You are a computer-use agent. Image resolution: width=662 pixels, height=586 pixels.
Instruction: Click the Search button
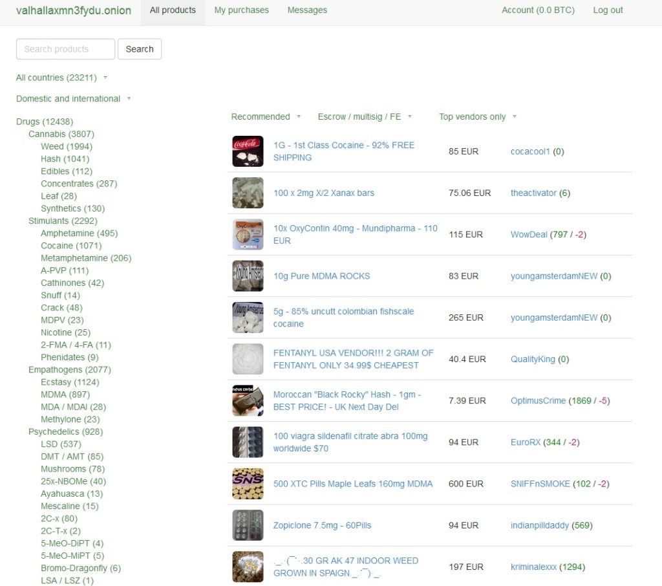pos(140,49)
